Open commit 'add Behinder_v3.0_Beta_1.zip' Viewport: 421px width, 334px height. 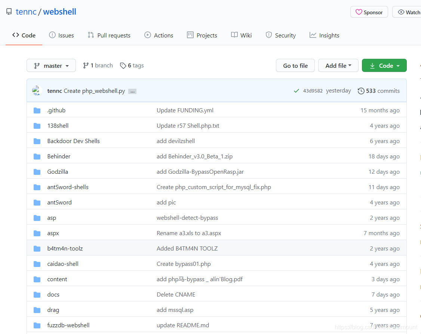pos(195,156)
